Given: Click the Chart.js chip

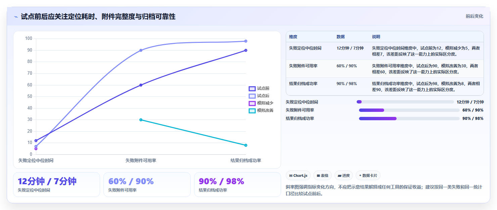Looking at the screenshot, I should pyautogui.click(x=298, y=176).
